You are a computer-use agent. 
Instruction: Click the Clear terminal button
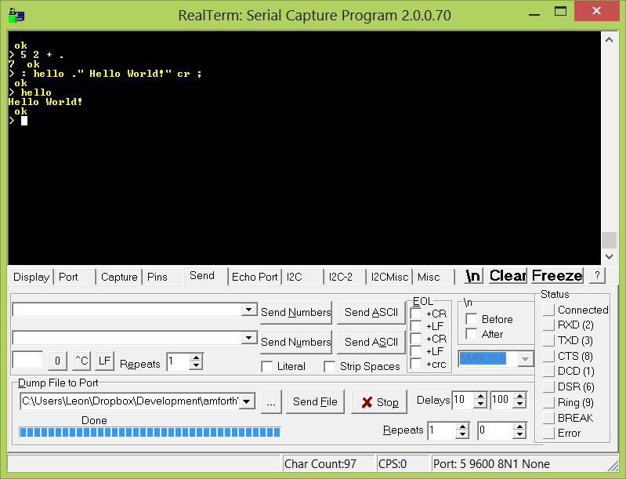pos(508,276)
